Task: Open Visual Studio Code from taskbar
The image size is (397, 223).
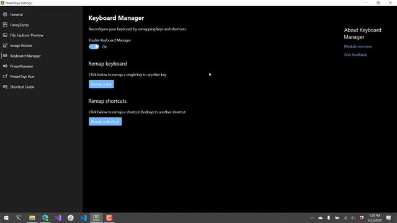Action: point(84,217)
